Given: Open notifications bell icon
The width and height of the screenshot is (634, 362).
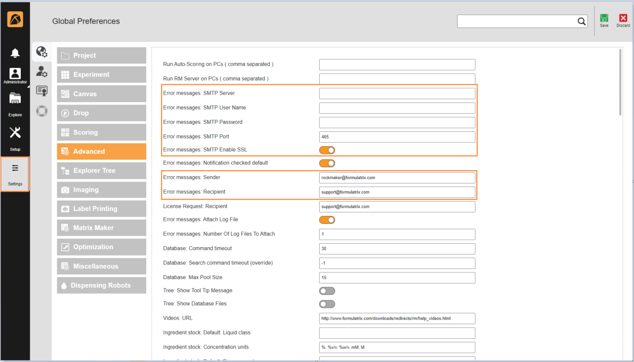Looking at the screenshot, I should tap(15, 53).
